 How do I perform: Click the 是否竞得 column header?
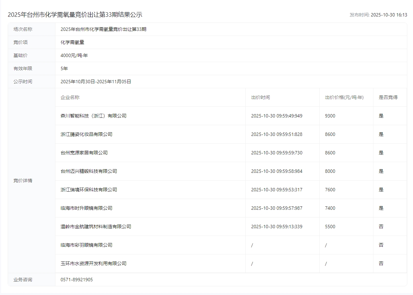coord(388,97)
